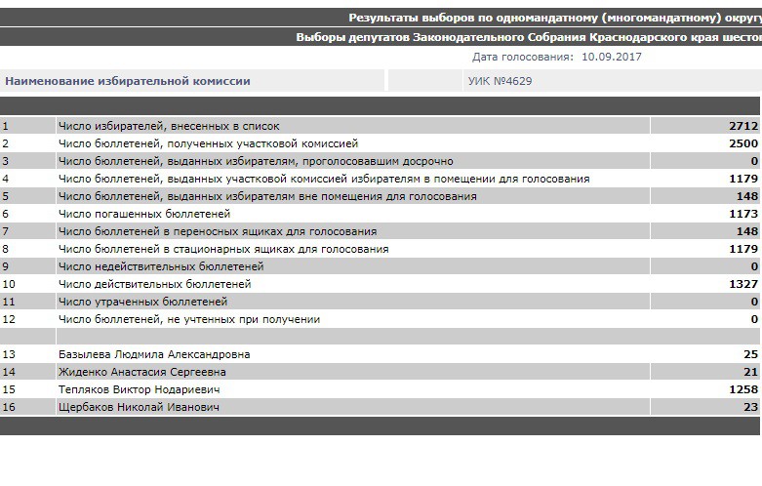Click the value 2500 for ballots received

pos(742,143)
